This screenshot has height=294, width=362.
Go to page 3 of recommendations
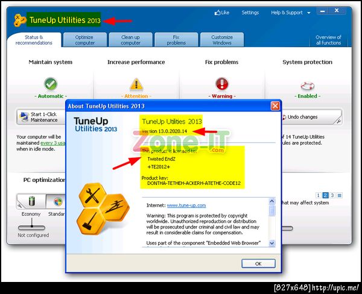coord(332,195)
